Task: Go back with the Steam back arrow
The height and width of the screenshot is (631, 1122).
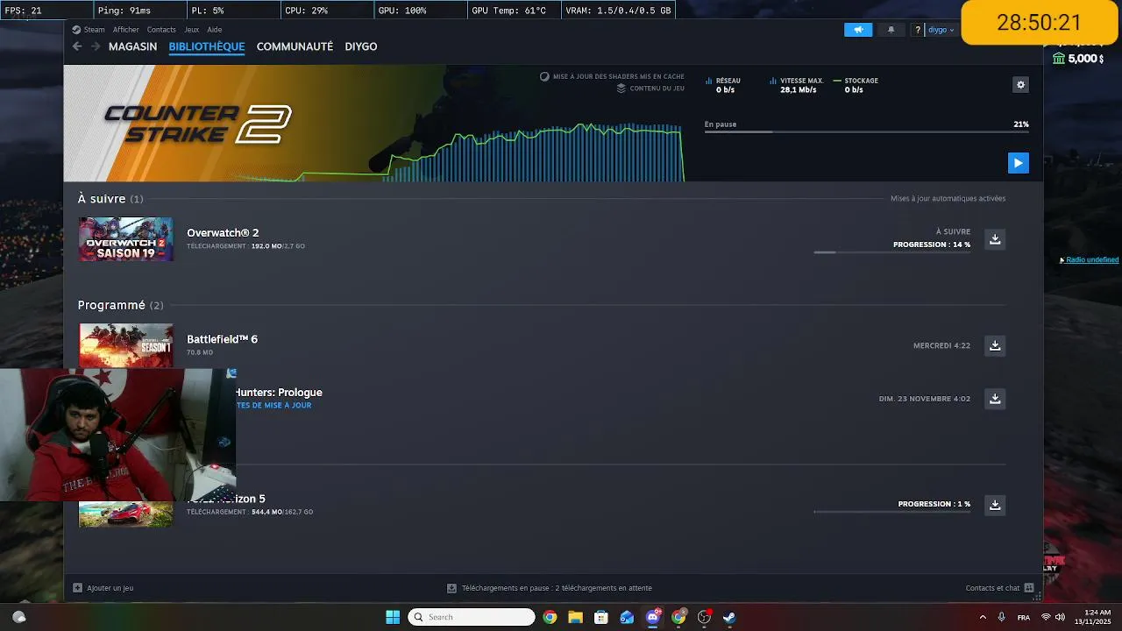Action: [x=77, y=46]
